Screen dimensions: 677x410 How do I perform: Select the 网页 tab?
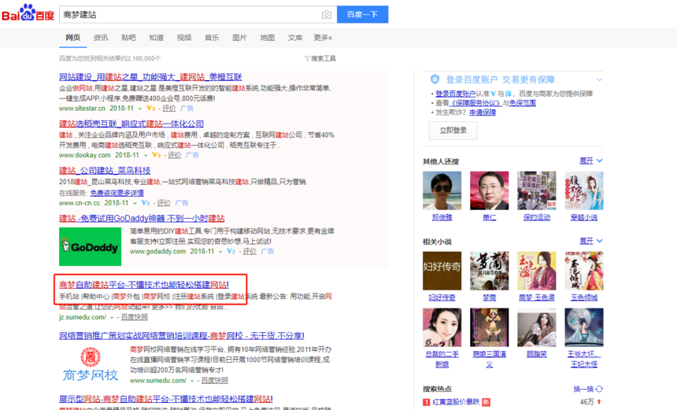click(73, 38)
